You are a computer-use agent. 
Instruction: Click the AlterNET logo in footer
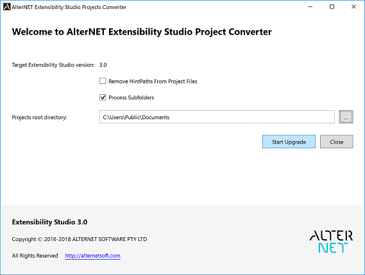[x=331, y=242]
